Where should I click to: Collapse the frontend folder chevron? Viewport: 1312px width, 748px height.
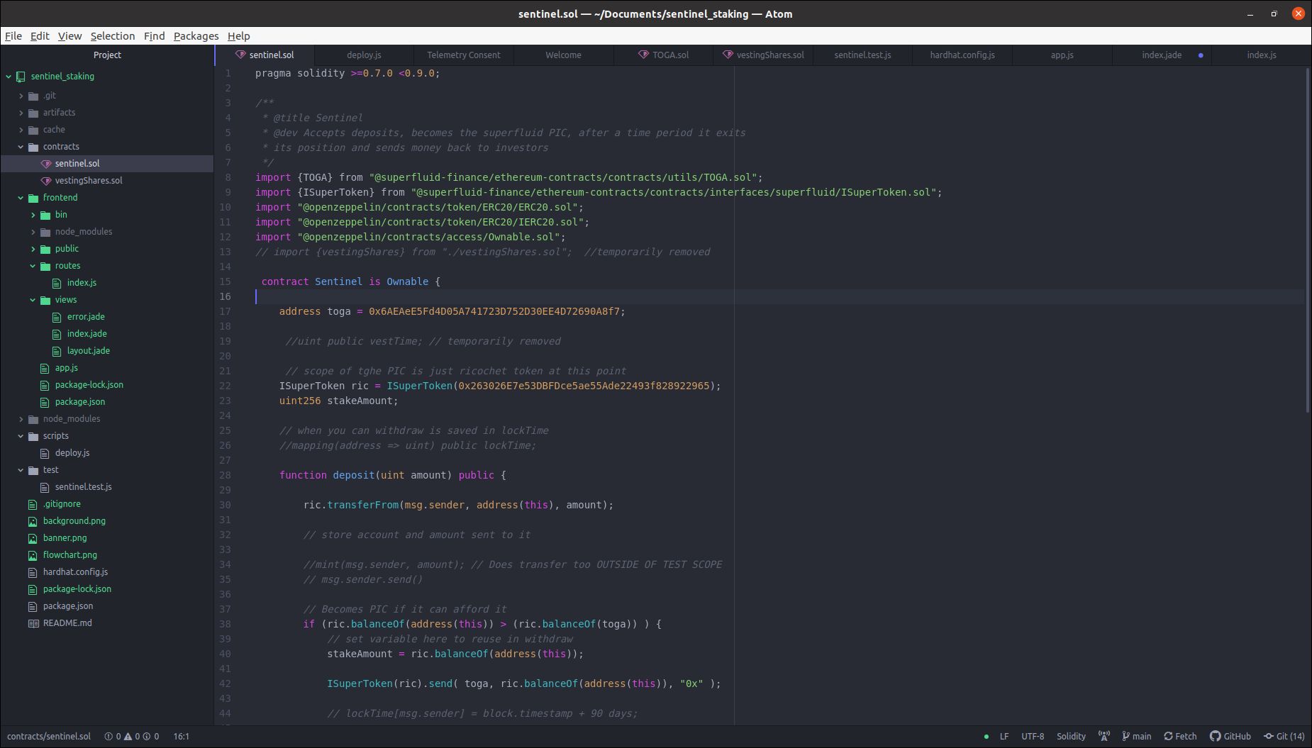tap(21, 198)
